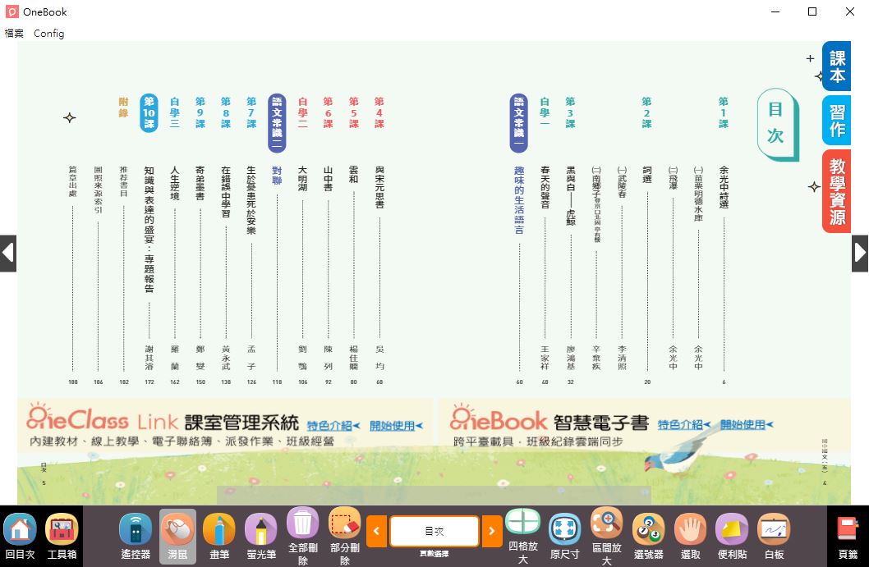Viewport: 869px width, 567px height.
Task: Open the 頁籤 bookmark panel
Action: (x=848, y=536)
